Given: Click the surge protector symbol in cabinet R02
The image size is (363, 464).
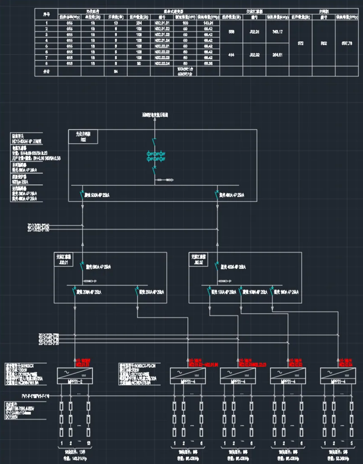Looking at the screenshot, I should tap(165, 180).
